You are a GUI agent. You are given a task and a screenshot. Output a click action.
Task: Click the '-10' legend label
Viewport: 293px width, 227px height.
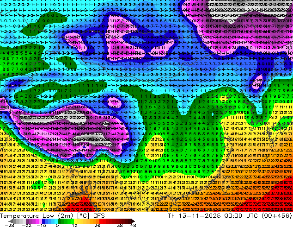tap(41, 225)
